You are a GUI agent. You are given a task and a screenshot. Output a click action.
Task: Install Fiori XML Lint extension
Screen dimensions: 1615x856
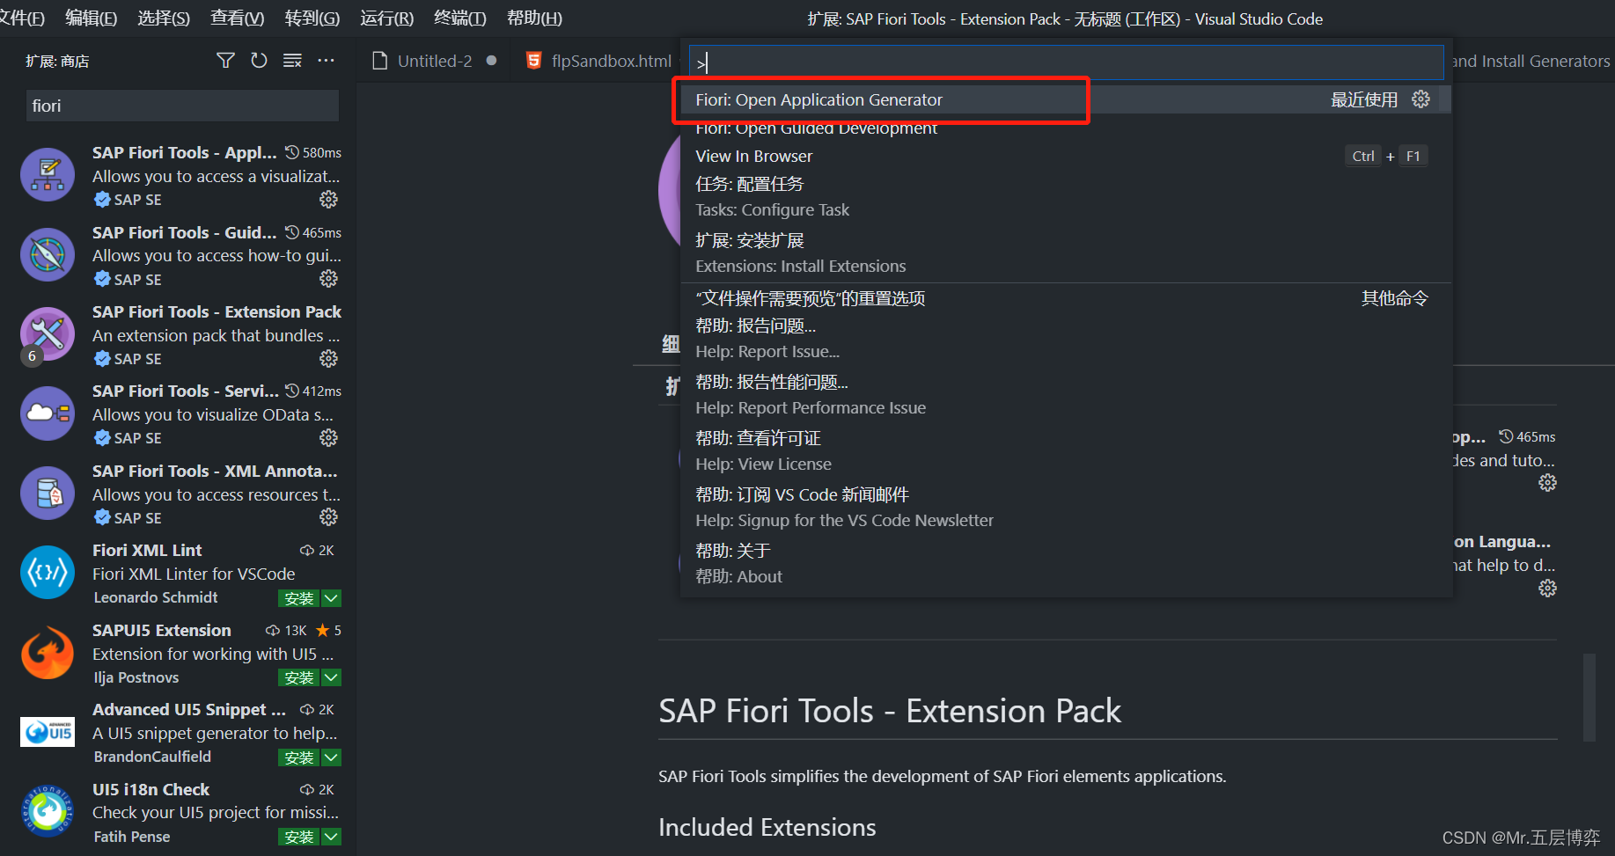click(299, 598)
